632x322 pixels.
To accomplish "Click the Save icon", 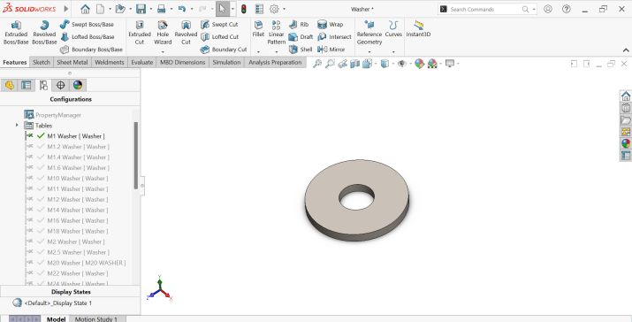I will pos(141,9).
